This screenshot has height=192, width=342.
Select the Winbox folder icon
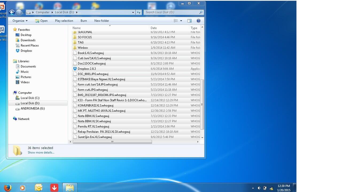[75, 48]
